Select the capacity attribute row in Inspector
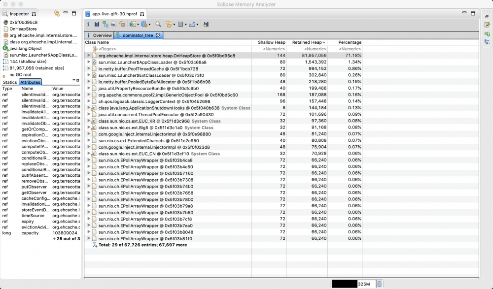The height and width of the screenshot is (289, 493). pos(41,233)
